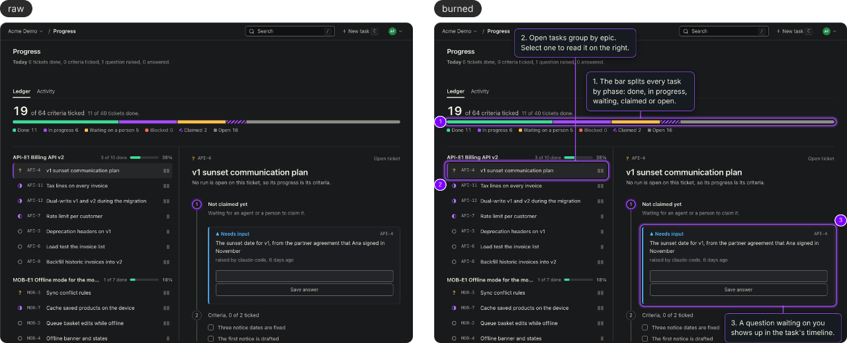Click the open-circle icon beside API-3 in burned panel
Viewport: 847px width, 343px height.
pyautogui.click(x=453, y=232)
